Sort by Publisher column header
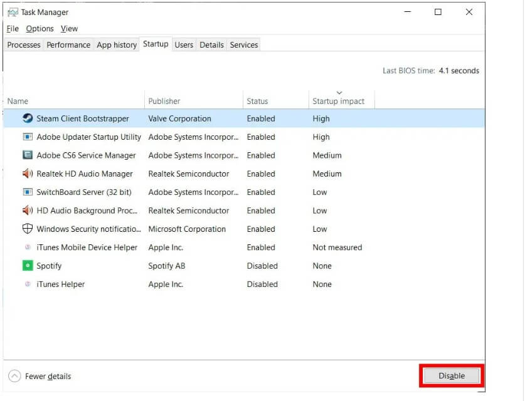The height and width of the screenshot is (401, 525). point(164,101)
